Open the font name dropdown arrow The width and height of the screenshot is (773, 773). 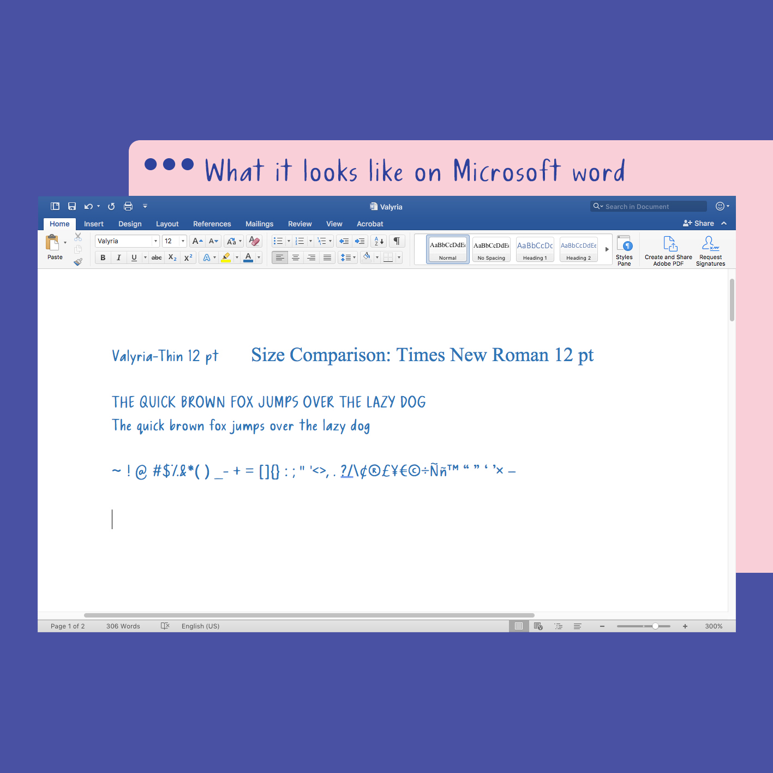[155, 241]
